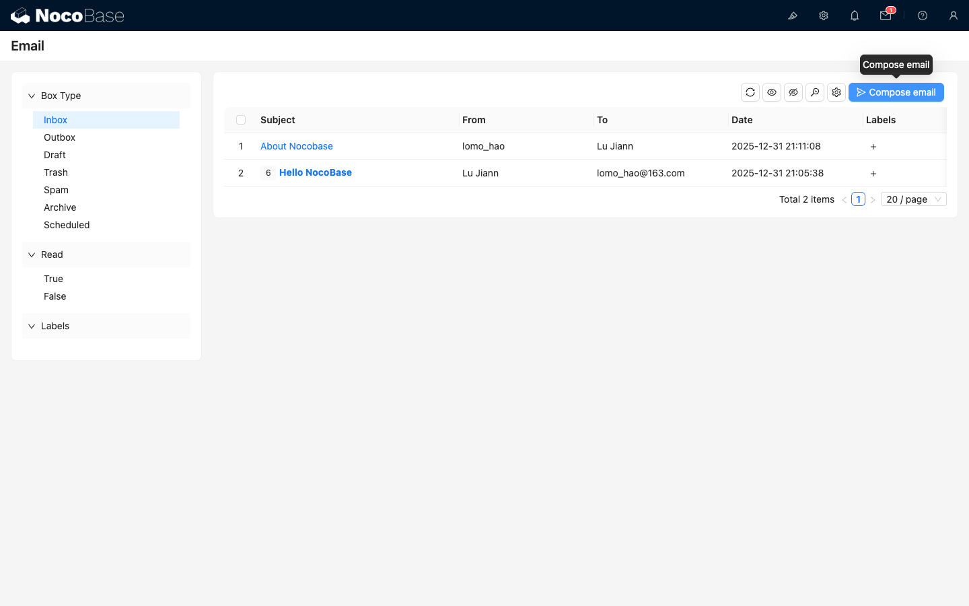This screenshot has width=969, height=606.
Task: Open the 20 / page size dropdown
Action: pos(913,199)
